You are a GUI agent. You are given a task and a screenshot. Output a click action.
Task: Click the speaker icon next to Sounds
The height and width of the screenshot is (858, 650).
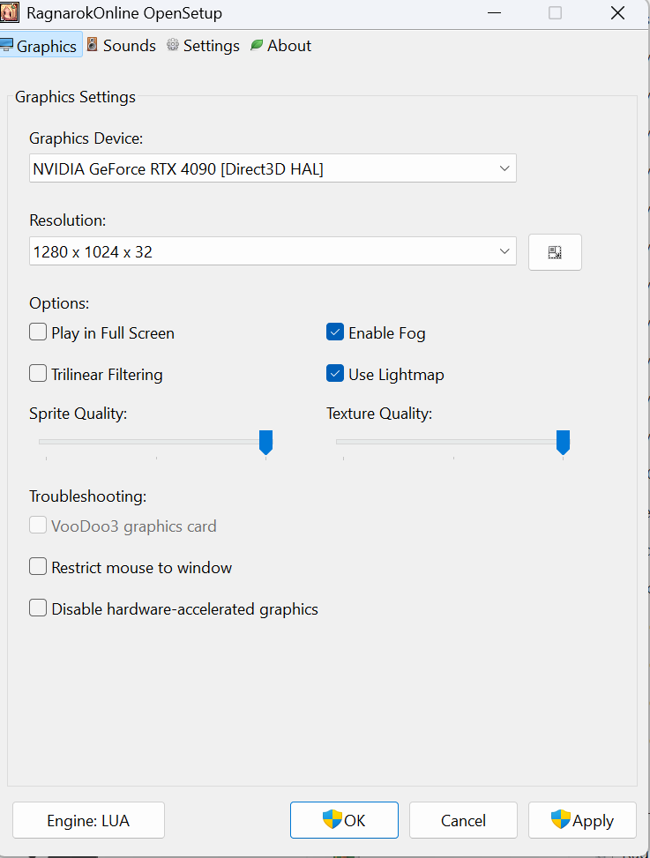click(93, 45)
